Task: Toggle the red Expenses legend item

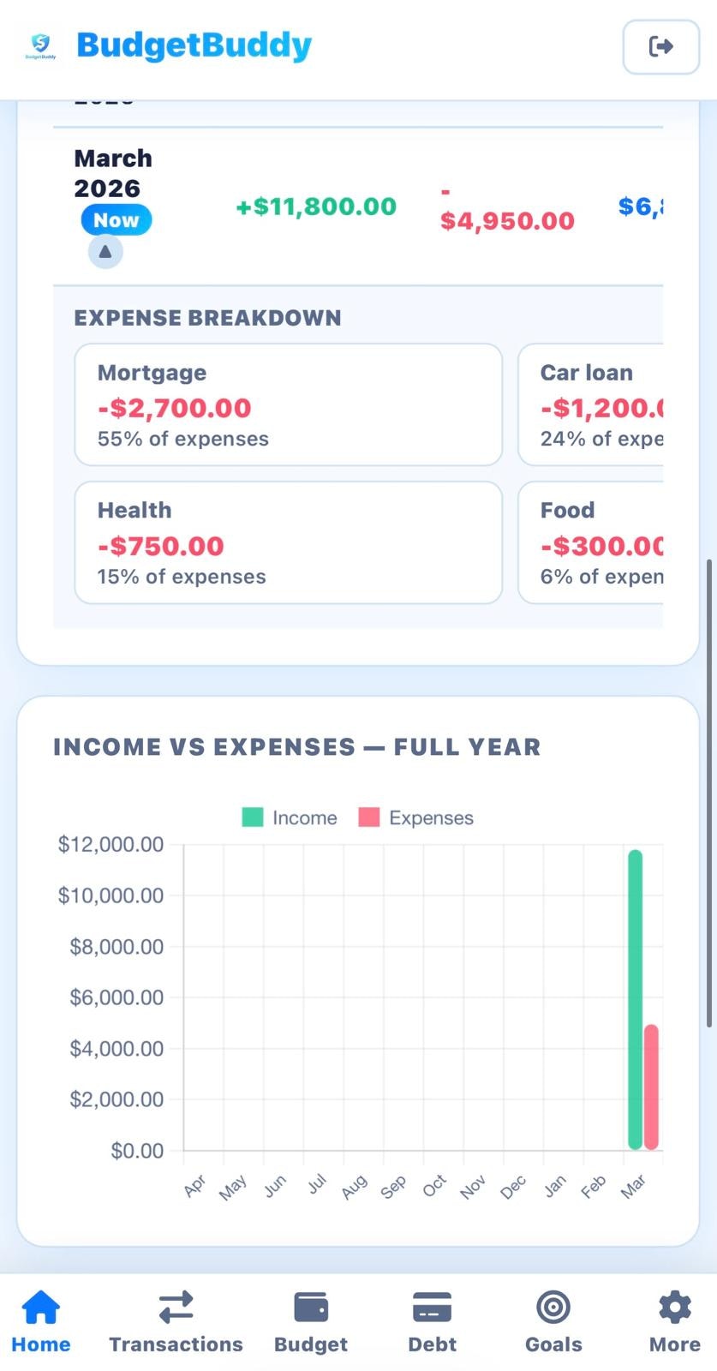Action: pyautogui.click(x=415, y=817)
